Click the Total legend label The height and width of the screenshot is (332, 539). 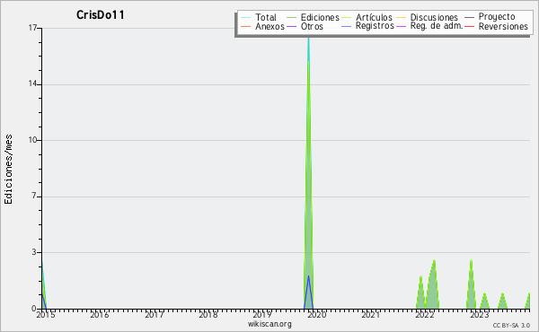[266, 17]
